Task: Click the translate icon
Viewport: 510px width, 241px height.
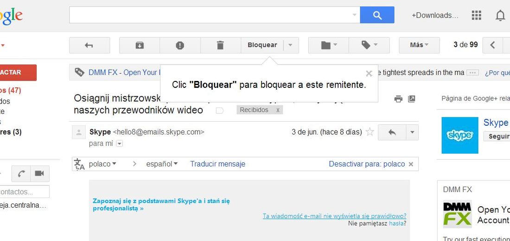Action: (x=79, y=164)
